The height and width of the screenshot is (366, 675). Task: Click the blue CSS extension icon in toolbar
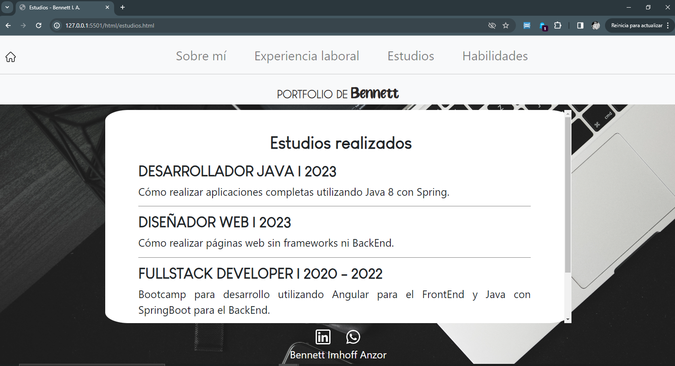tap(527, 25)
